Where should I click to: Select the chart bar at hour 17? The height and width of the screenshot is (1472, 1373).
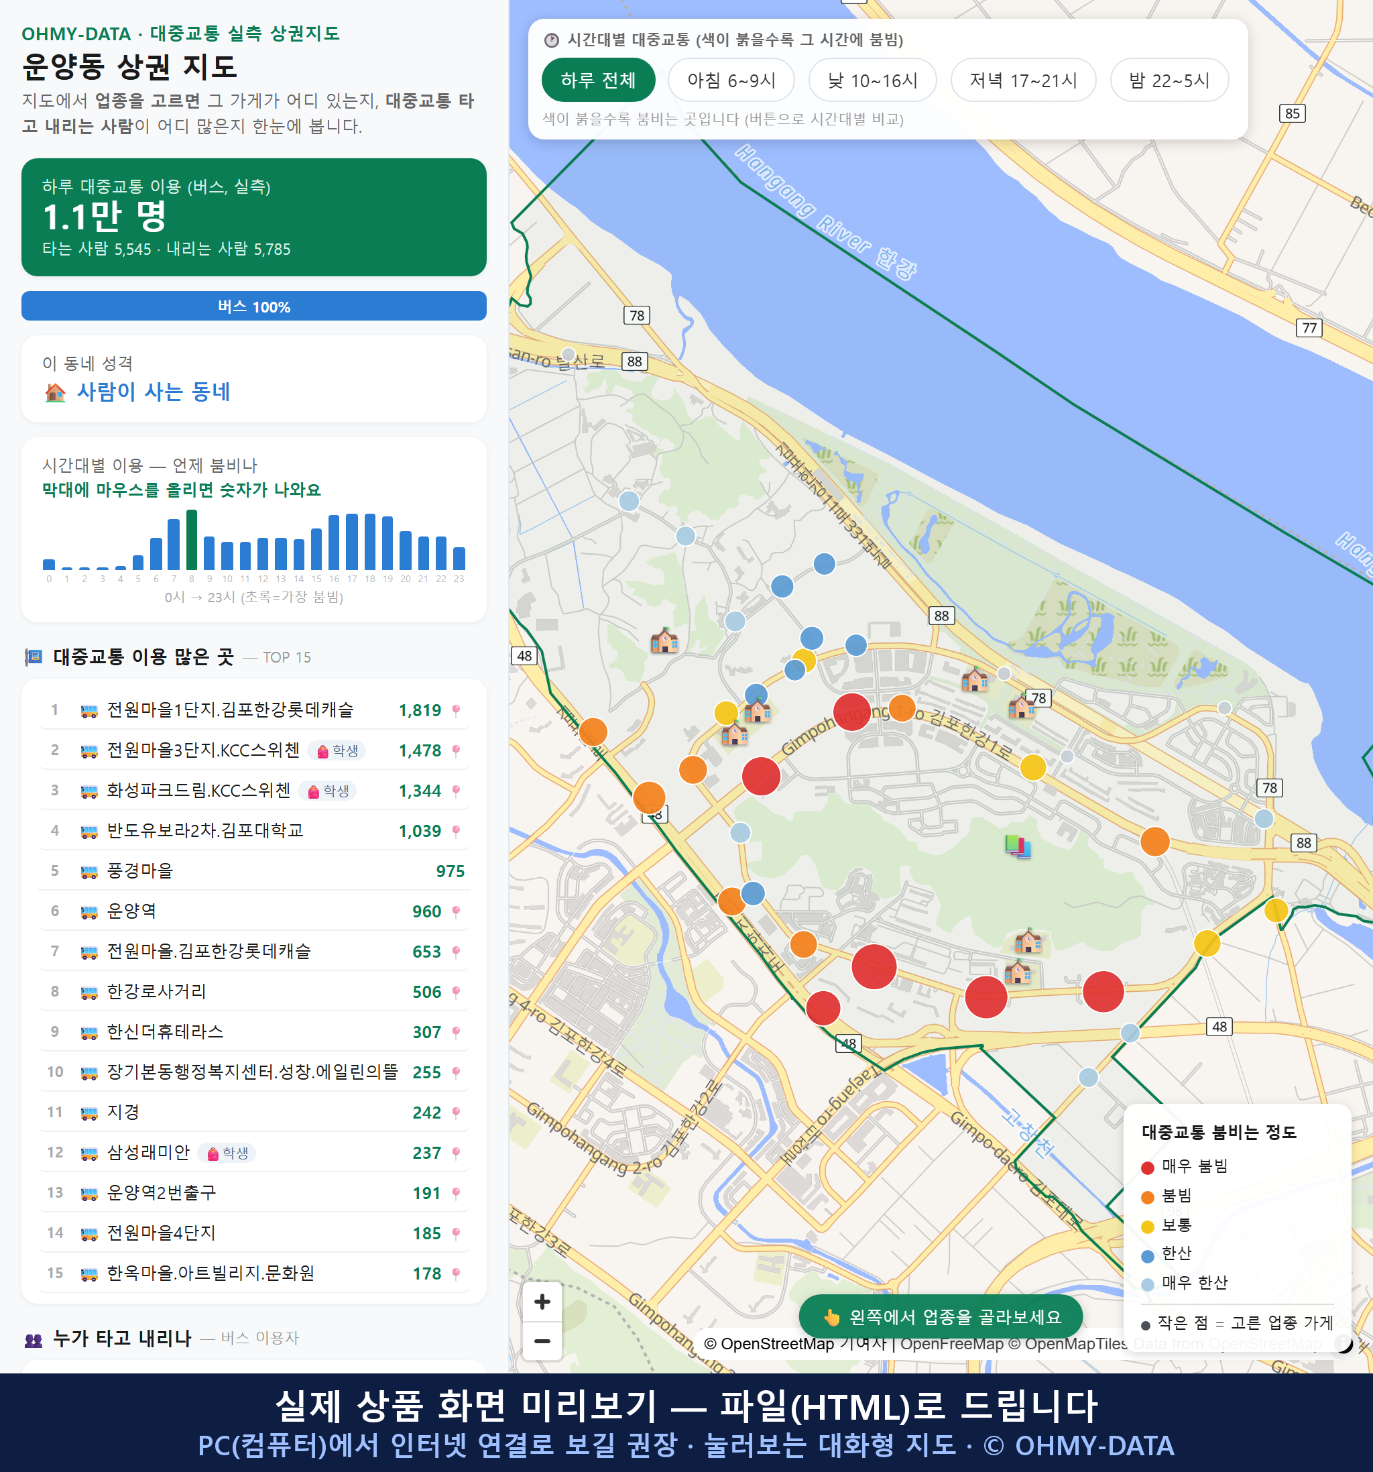point(353,541)
